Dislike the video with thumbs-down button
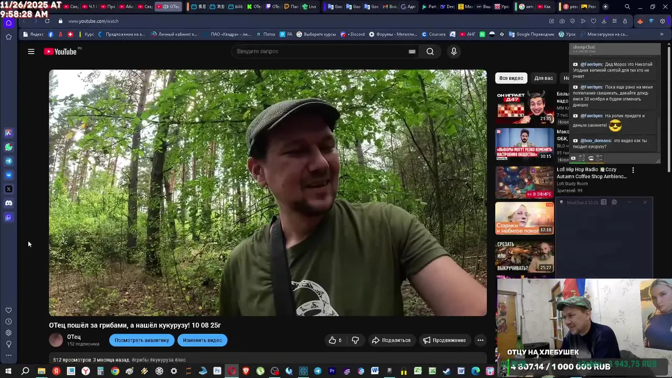 click(355, 340)
